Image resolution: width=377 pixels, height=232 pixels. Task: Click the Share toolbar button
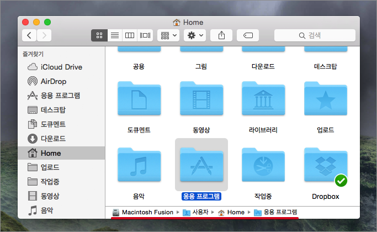click(x=221, y=35)
